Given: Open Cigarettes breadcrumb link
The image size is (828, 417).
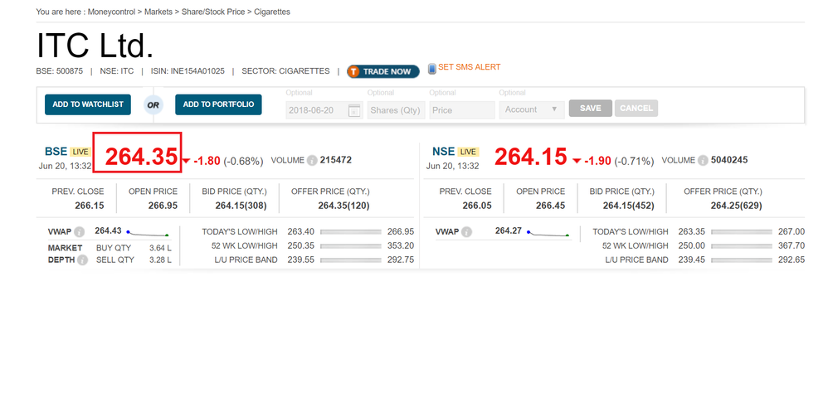Looking at the screenshot, I should click(272, 12).
